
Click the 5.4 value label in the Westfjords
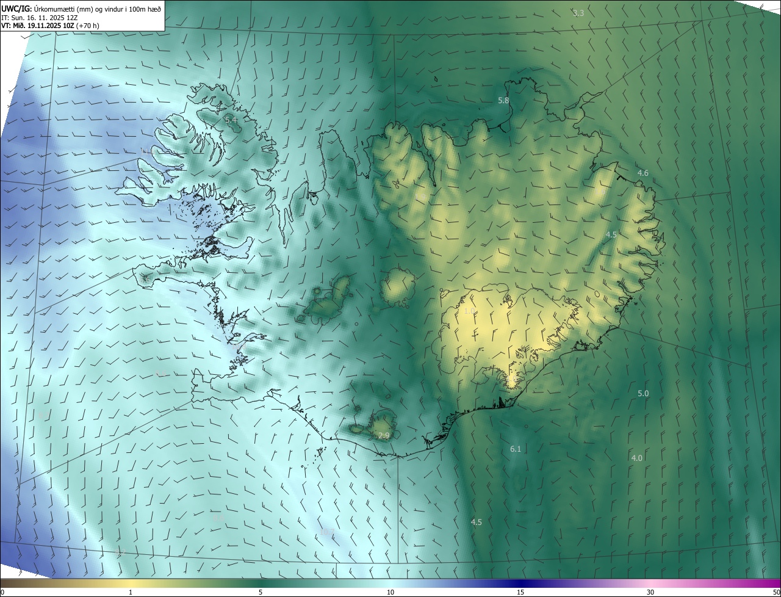coord(231,120)
